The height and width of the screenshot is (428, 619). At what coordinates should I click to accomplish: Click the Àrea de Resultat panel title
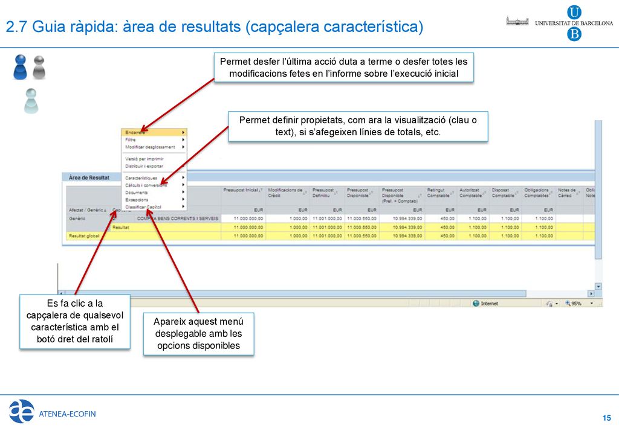tap(89, 177)
